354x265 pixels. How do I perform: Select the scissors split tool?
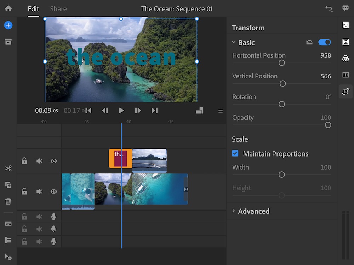(x=8, y=169)
